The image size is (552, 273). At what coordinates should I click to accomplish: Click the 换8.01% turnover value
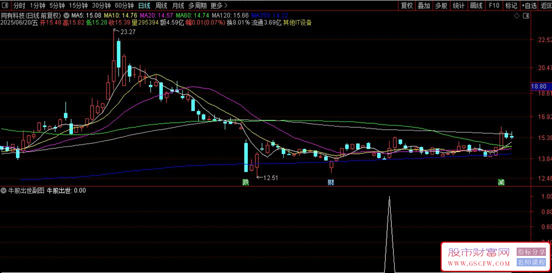coord(238,23)
